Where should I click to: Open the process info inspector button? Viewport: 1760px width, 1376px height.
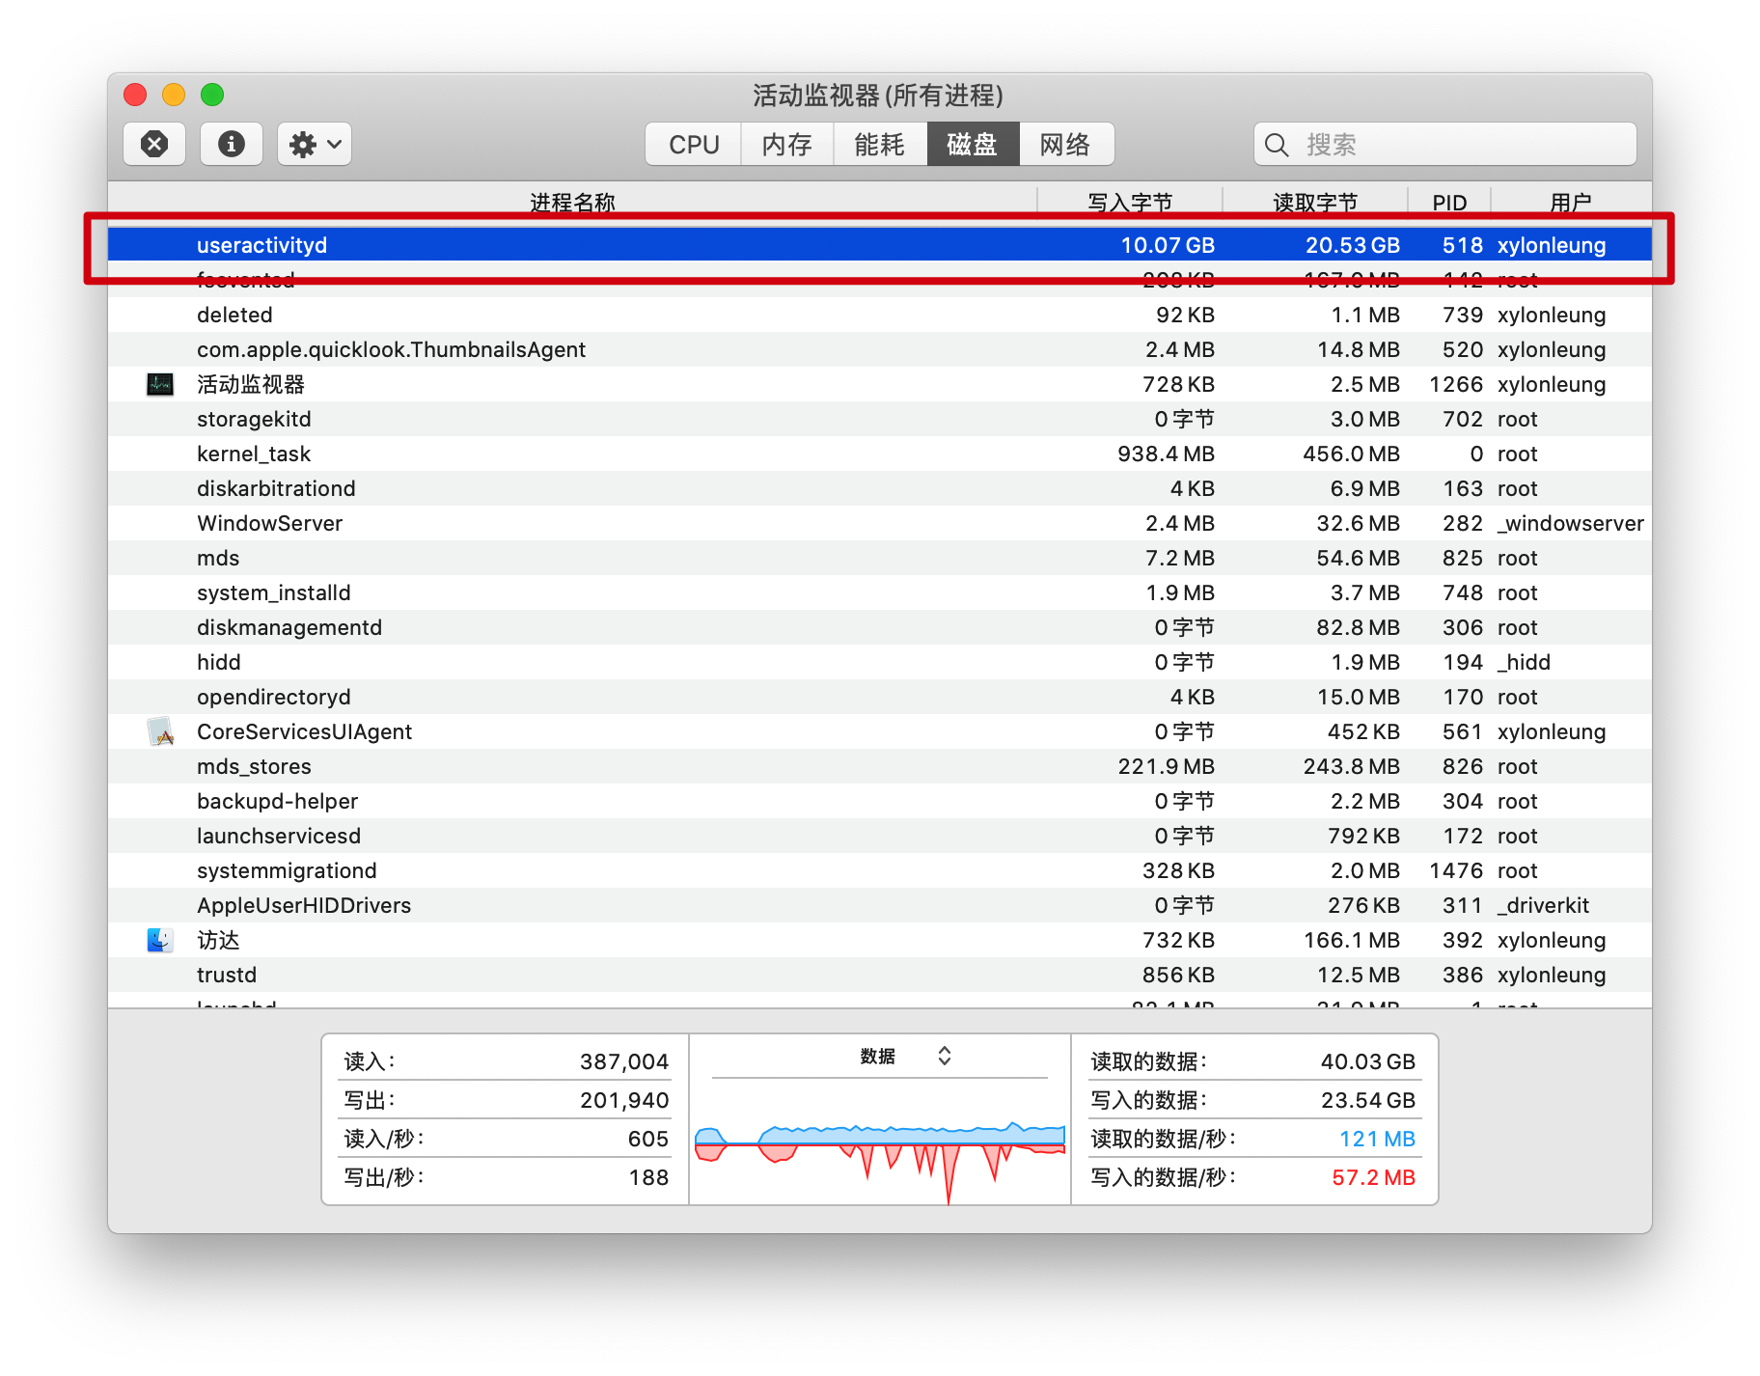pyautogui.click(x=232, y=145)
